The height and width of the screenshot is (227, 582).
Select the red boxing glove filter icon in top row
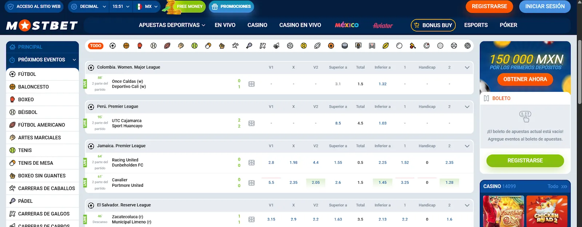pyautogui.click(x=140, y=46)
